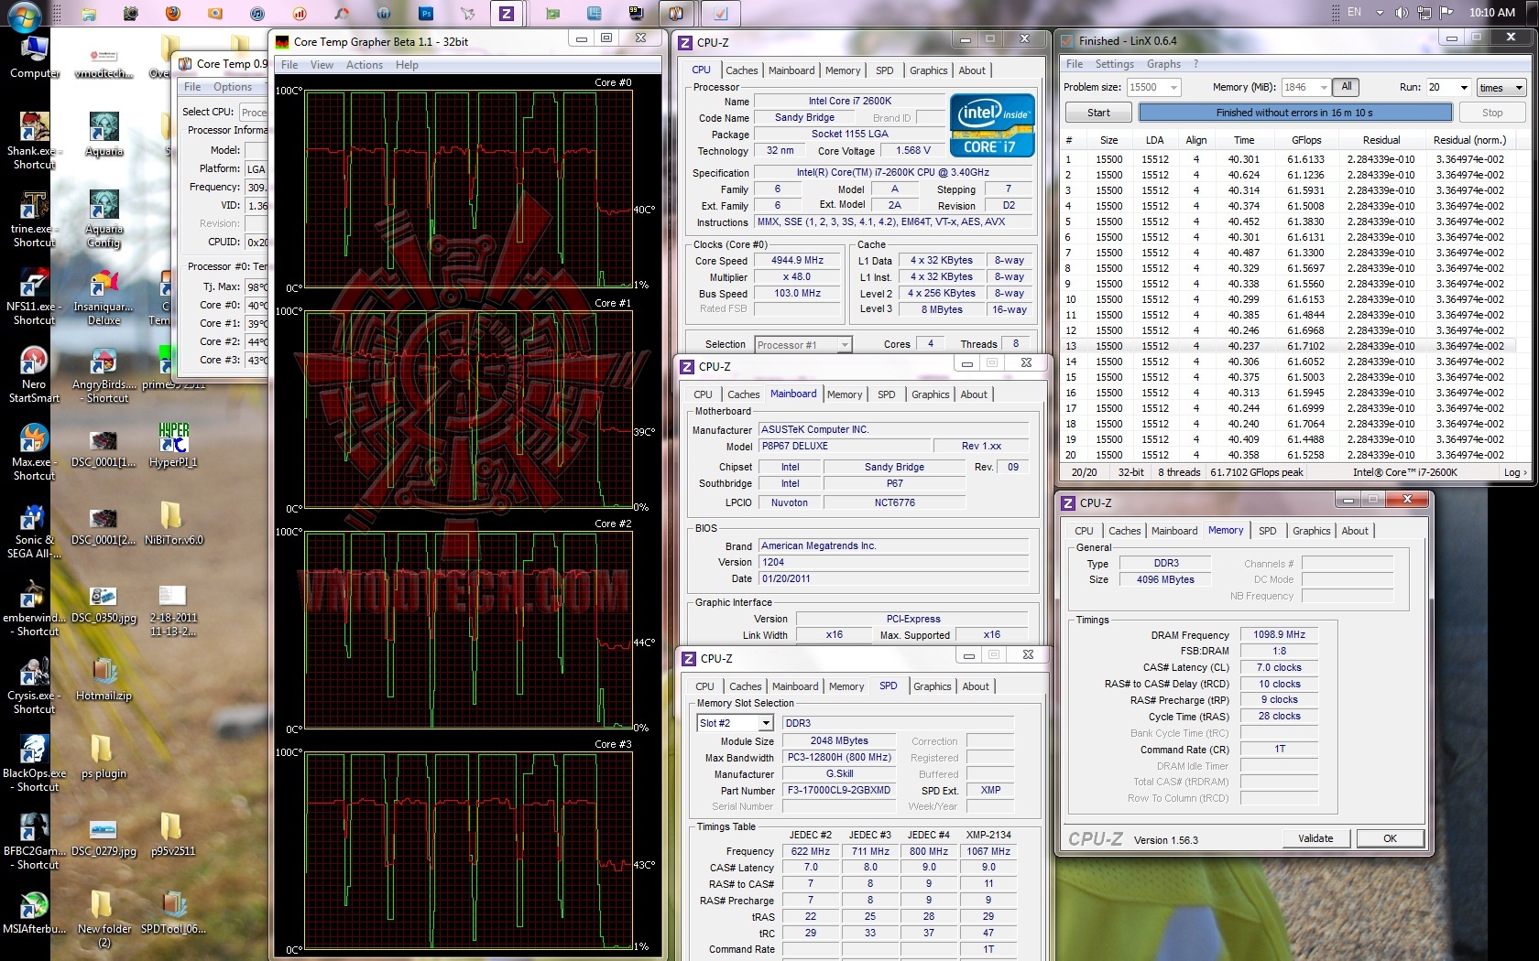Open Firefox from the taskbar
The width and height of the screenshot is (1539, 961).
coord(173,14)
